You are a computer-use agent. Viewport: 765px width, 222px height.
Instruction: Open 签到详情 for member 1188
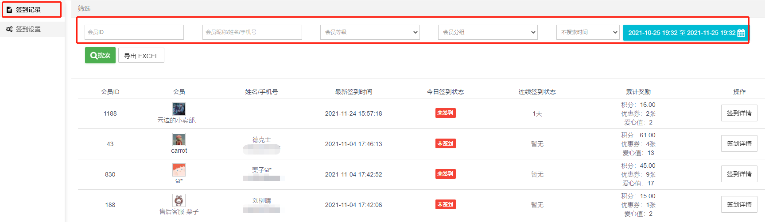pos(739,113)
